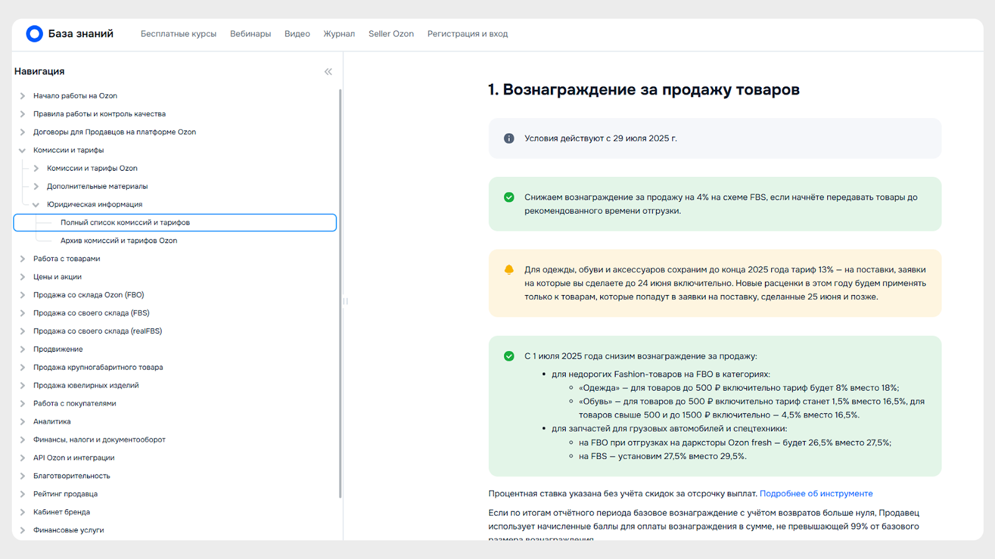
Task: Click text 'Условия действуют с 29 июля 2025 г.'
Action: 601,139
